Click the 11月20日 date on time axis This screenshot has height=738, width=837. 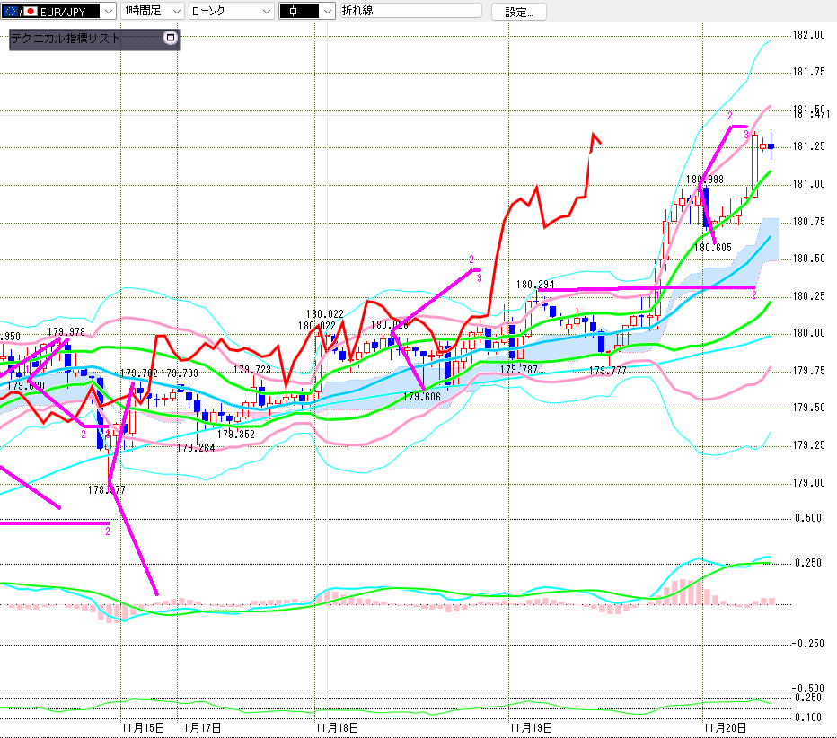[x=726, y=727]
